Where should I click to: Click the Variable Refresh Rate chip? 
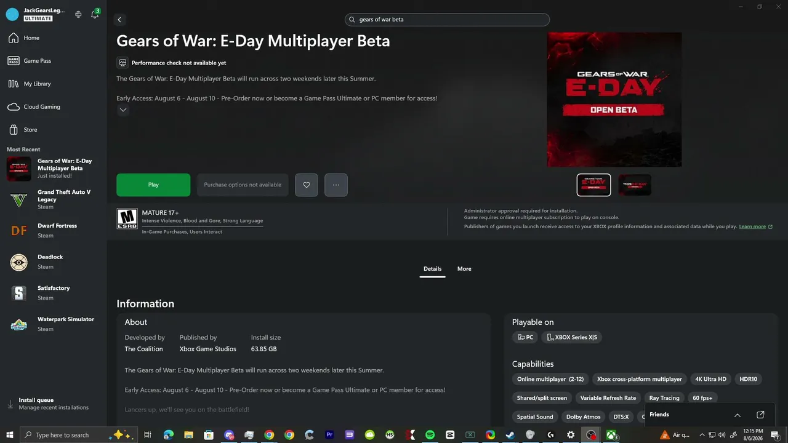click(x=608, y=398)
